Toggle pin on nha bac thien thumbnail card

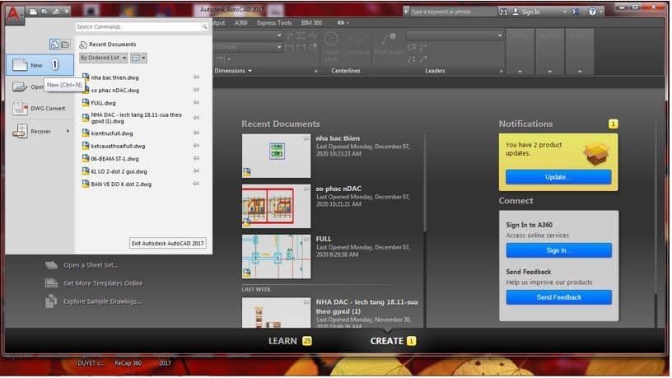point(307,138)
